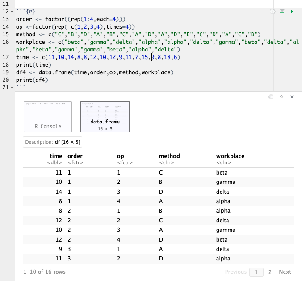This screenshot has width=302, height=281.
Task: Click the method column header
Action: [169, 156]
